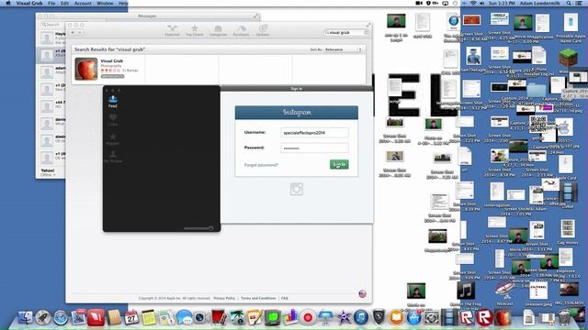Open the Sort By Relevance dropdown
The image size is (588, 330).
pos(343,49)
